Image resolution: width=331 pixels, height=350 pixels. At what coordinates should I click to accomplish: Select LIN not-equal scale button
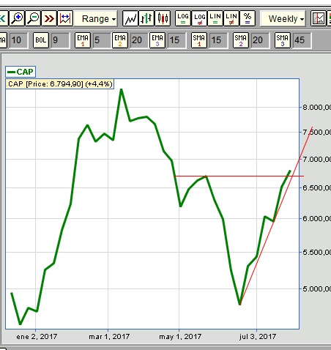click(x=231, y=18)
